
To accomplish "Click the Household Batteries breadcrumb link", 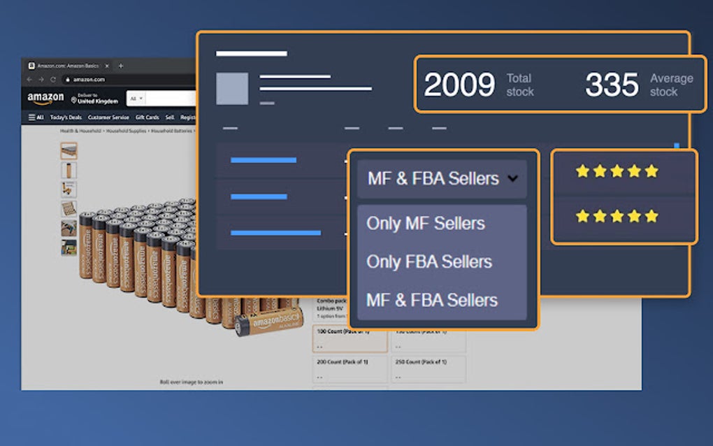I will (173, 131).
